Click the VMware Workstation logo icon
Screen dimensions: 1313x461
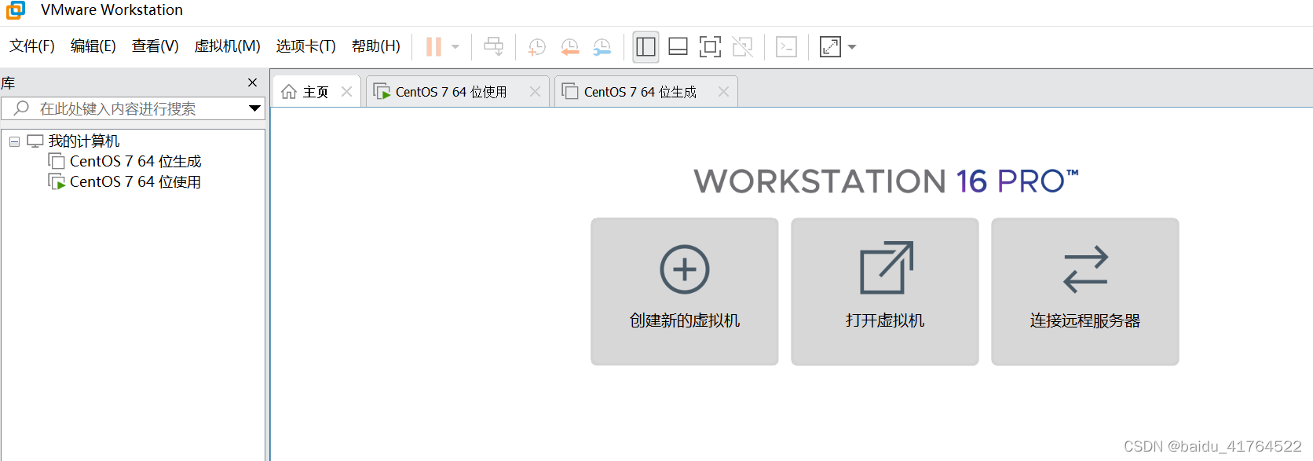[15, 10]
